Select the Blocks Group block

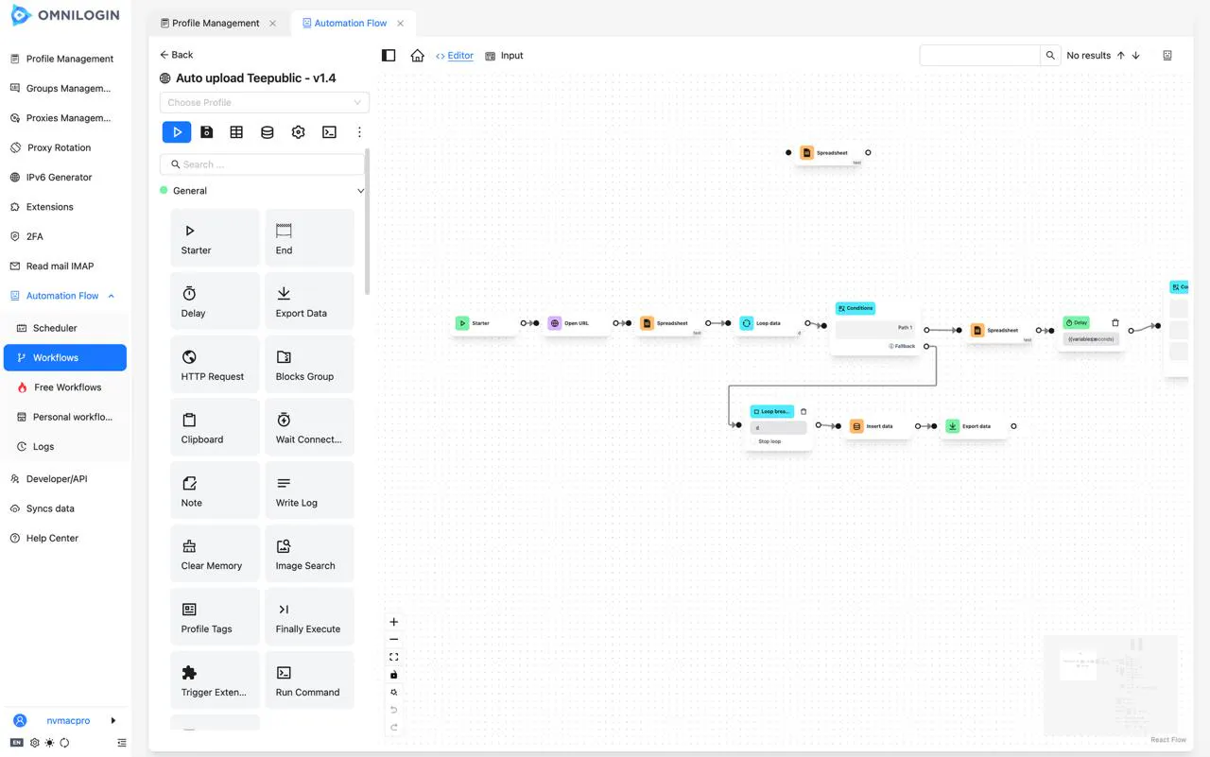point(309,364)
